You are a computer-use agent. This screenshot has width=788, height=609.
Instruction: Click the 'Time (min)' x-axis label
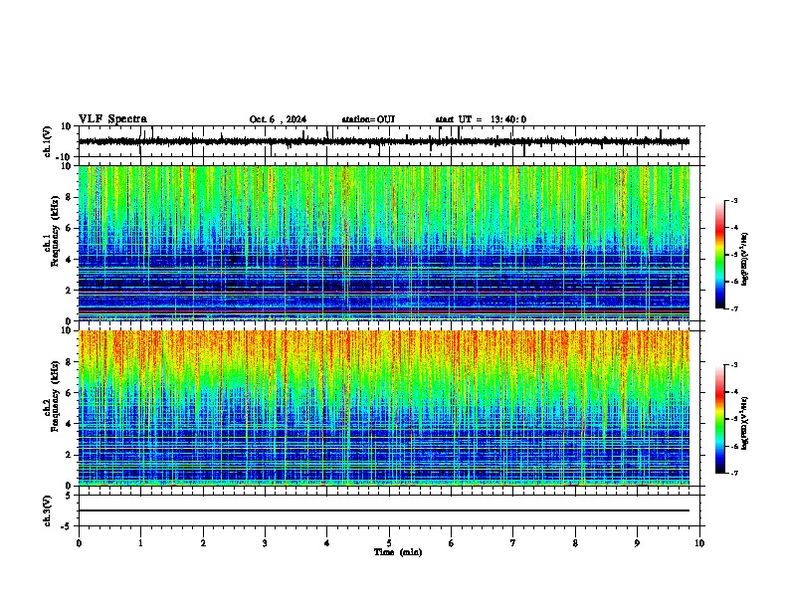tap(398, 552)
